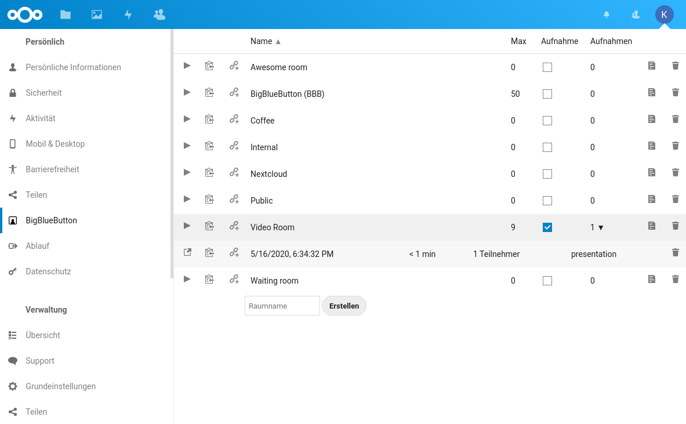686x424 pixels.
Task: Click the invite link icon for Internal room
Action: tap(234, 146)
